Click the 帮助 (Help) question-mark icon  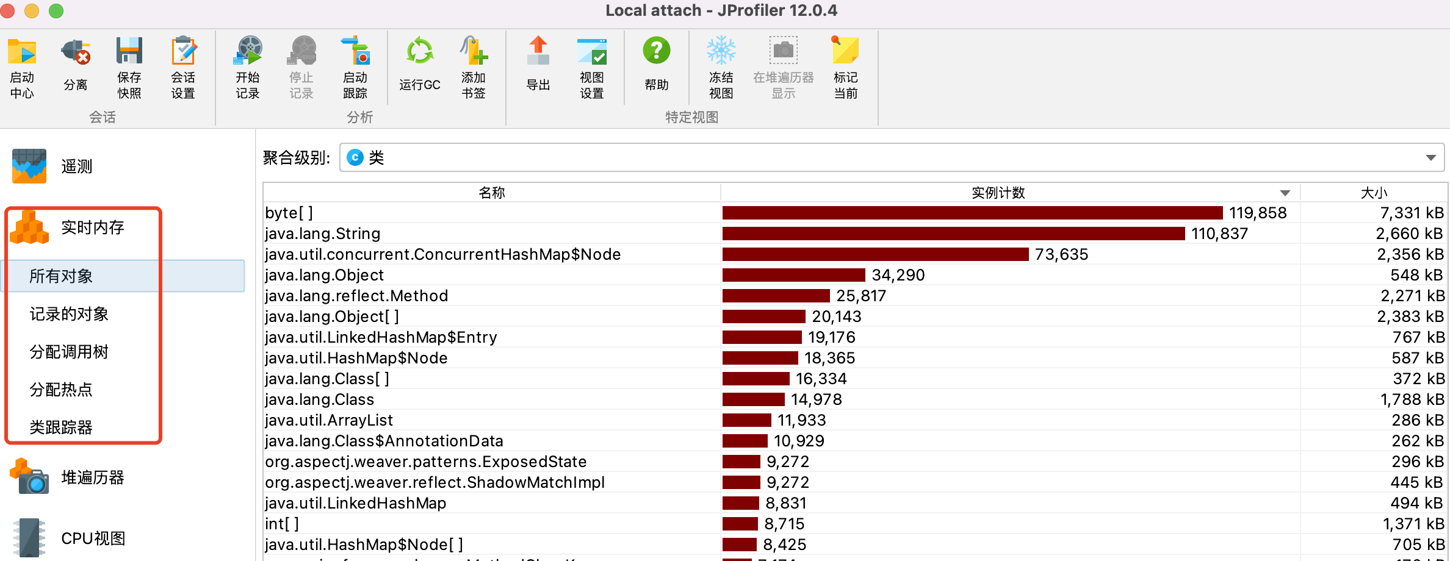657,51
